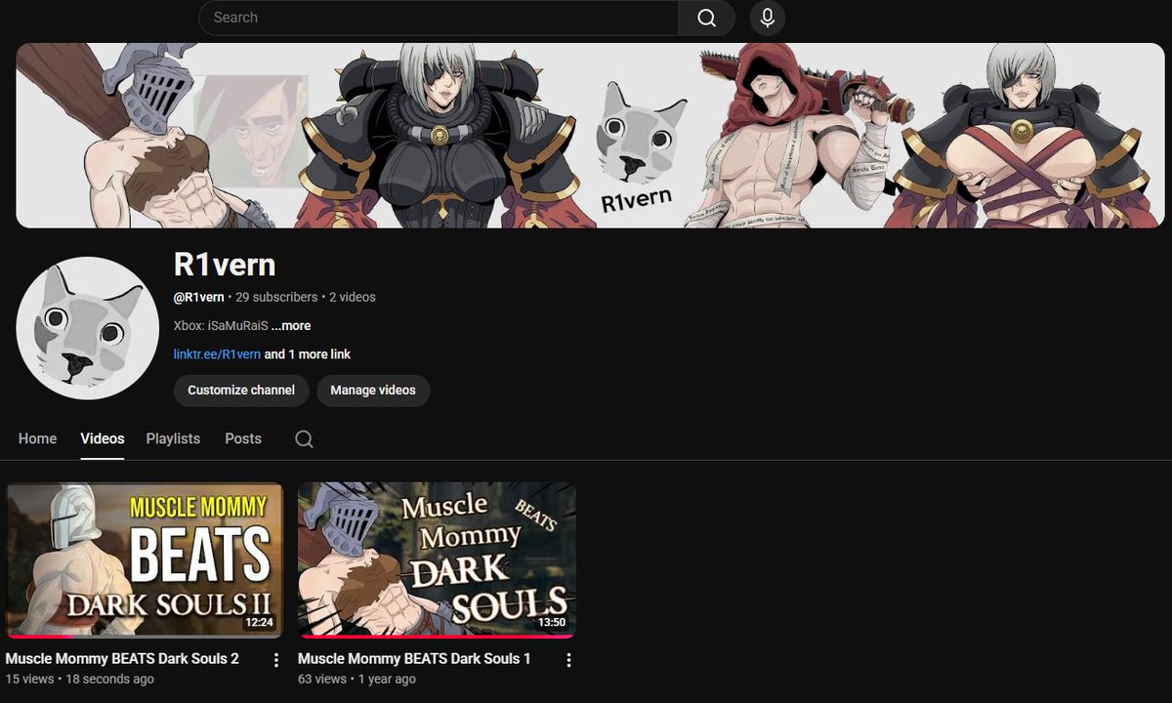Click the 13:50 duration badge
Screen dimensions: 1172x703
click(552, 621)
